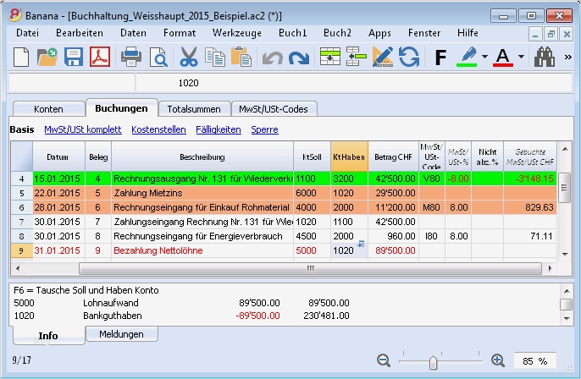
Task: Undo the last action with the grey arrow
Action: [273, 58]
